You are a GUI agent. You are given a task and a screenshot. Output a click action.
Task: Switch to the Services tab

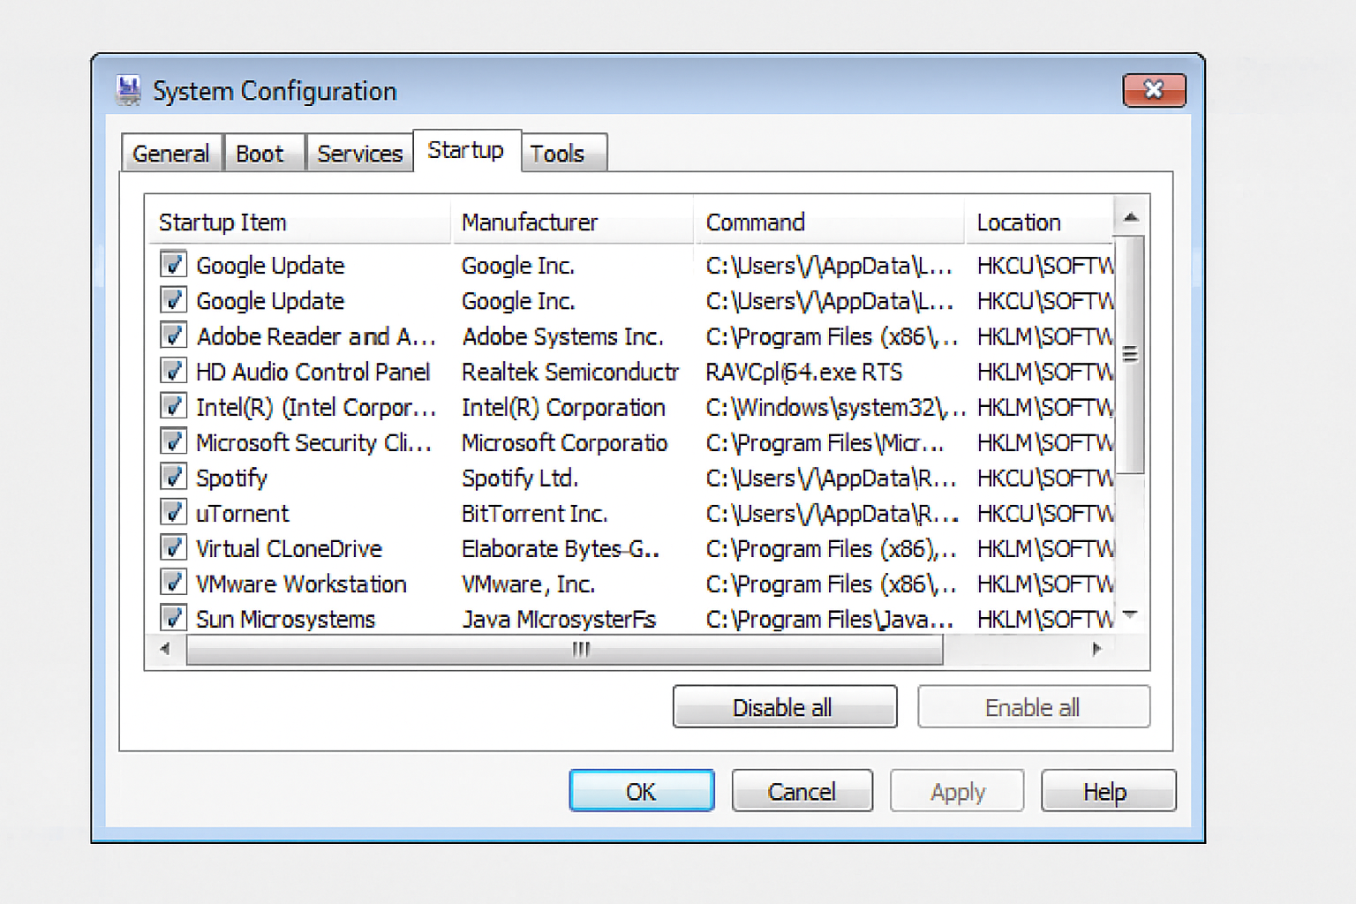pyautogui.click(x=359, y=152)
